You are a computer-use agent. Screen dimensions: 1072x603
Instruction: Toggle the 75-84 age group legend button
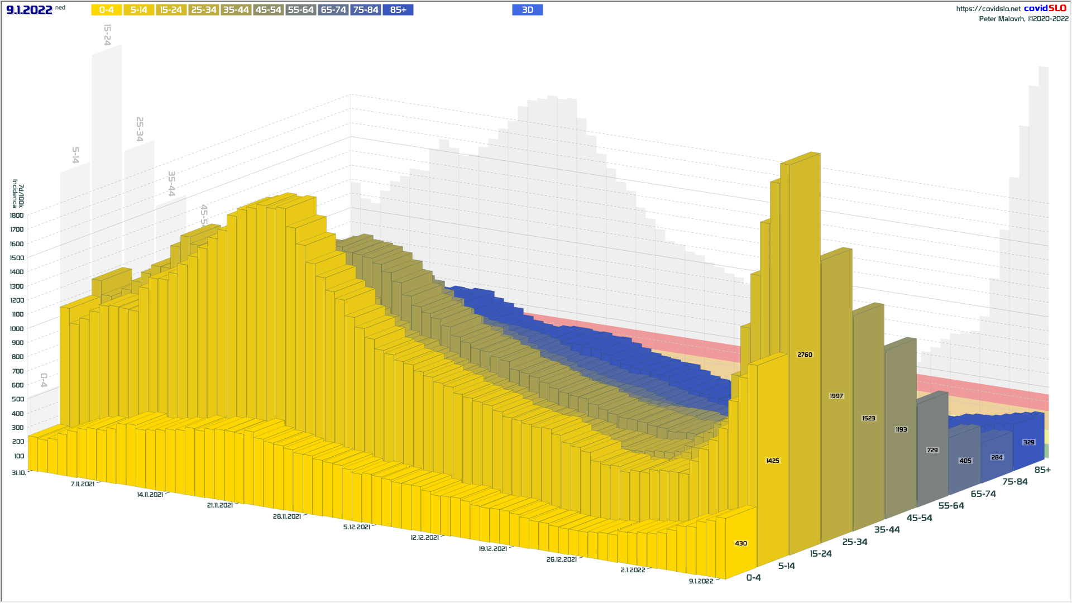[x=365, y=10]
